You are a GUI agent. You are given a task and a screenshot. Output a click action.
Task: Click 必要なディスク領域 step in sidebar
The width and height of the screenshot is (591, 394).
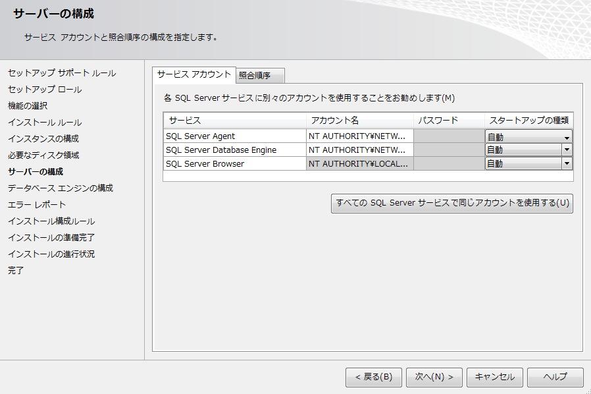pos(43,155)
